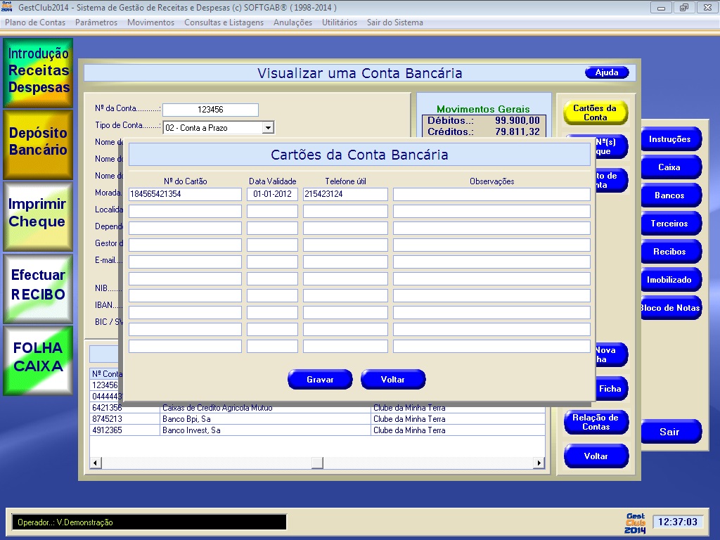Click the Cartões da Conta button

595,112
